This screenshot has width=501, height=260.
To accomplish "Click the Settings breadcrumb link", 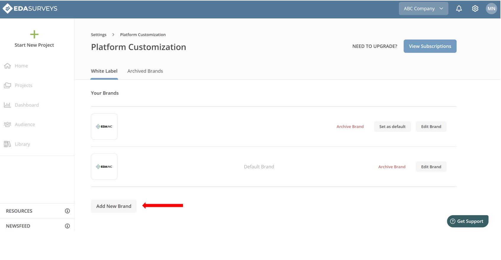I will (x=99, y=35).
